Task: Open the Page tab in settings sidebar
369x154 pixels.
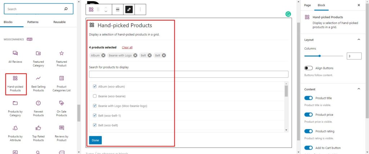Action: 307,5
